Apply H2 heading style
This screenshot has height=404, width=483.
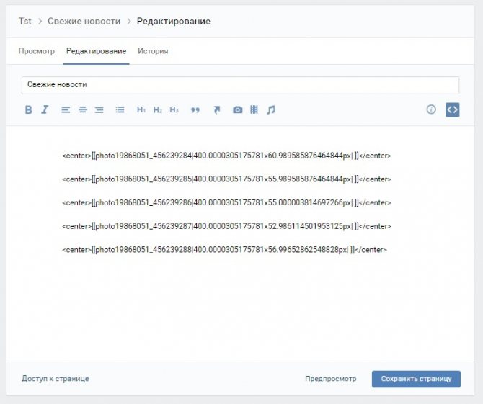click(x=158, y=109)
